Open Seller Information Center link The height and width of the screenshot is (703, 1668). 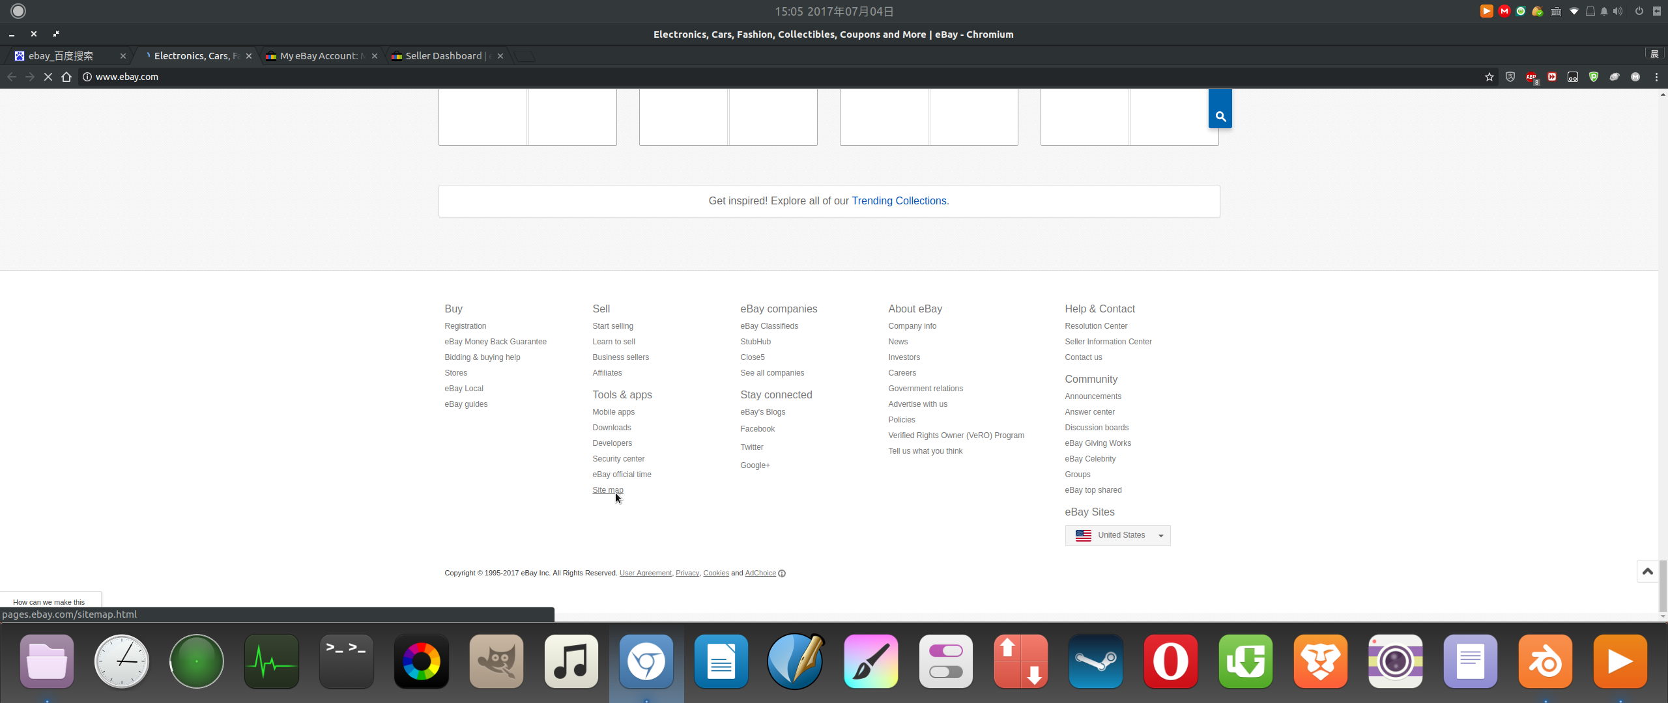(1108, 342)
